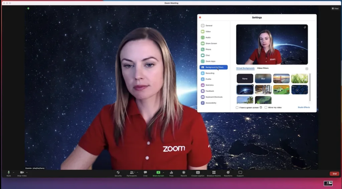Open the View menu at top right
This screenshot has width=342, height=189.
click(335, 8)
